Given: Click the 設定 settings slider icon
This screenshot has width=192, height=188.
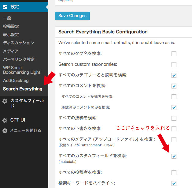Looking at the screenshot, I should pos(5,7).
